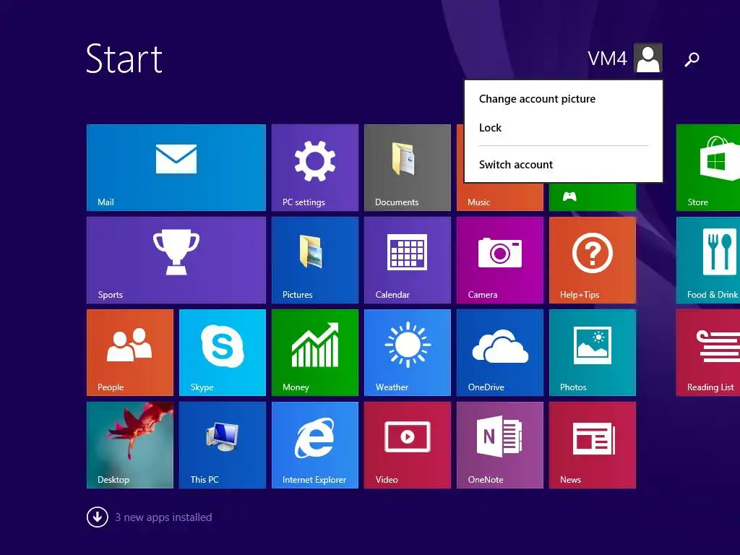Open the Photos tile
This screenshot has width=740, height=555.
coord(593,353)
